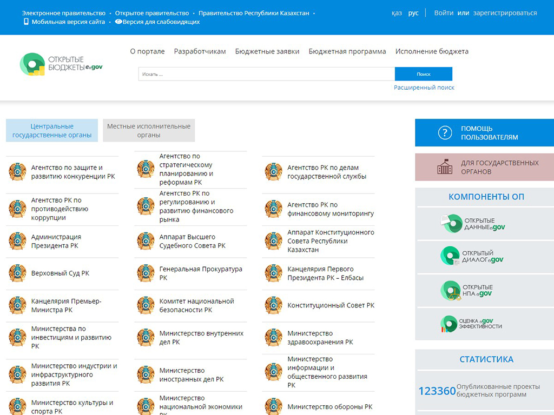Open Открытые данные egov component logo

tap(473, 223)
